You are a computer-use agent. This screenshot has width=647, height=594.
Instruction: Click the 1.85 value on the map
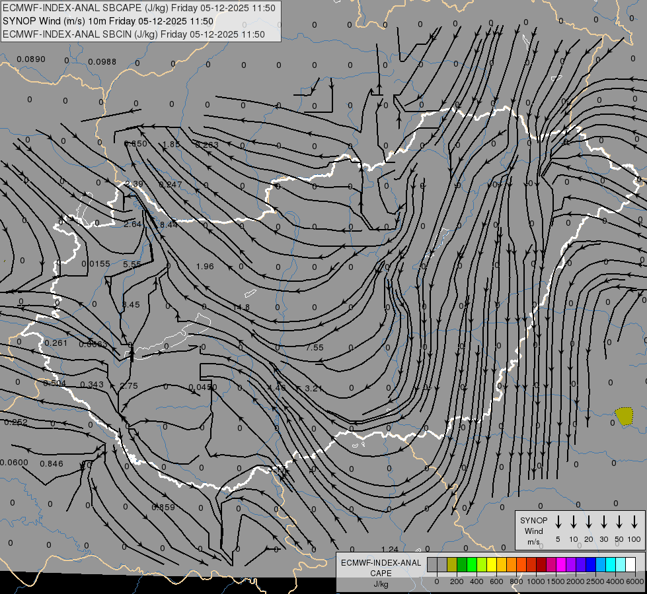pos(171,145)
